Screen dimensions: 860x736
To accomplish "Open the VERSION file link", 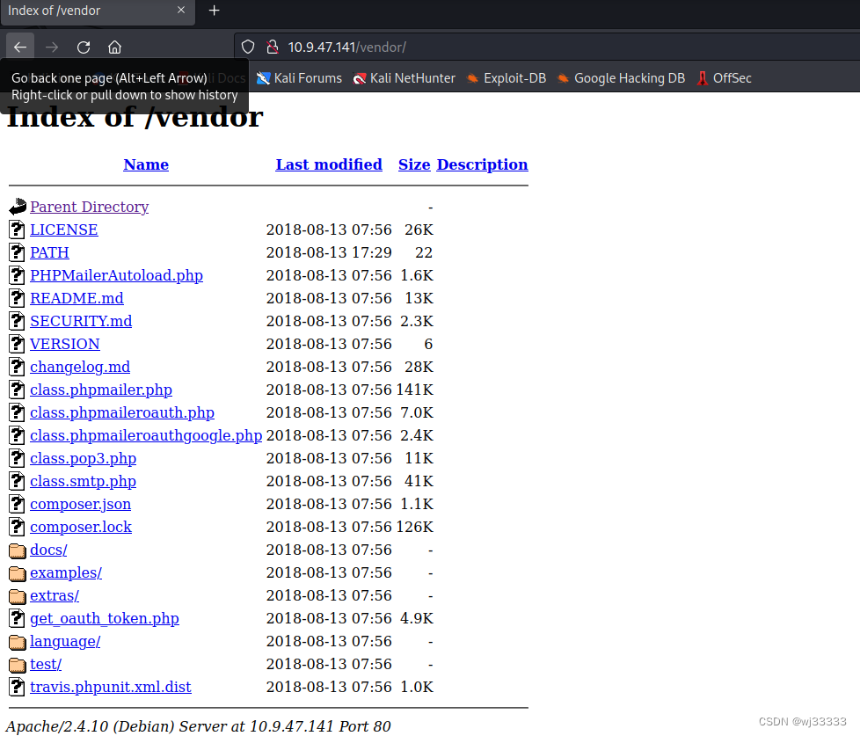I will 65,345.
